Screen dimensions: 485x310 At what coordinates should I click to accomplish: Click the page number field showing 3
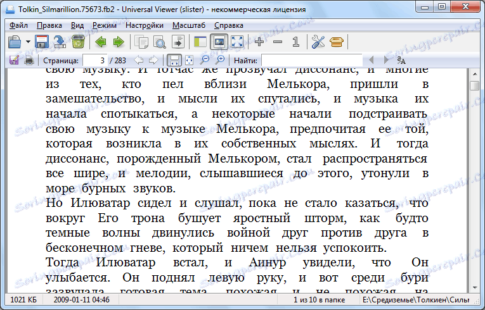(x=95, y=60)
